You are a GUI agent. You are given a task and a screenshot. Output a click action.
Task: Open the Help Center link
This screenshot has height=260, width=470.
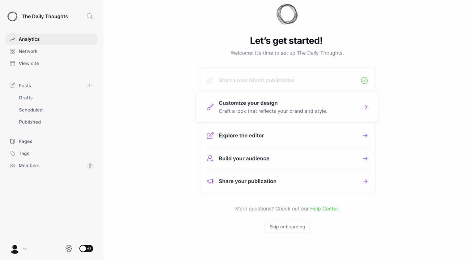pos(324,208)
